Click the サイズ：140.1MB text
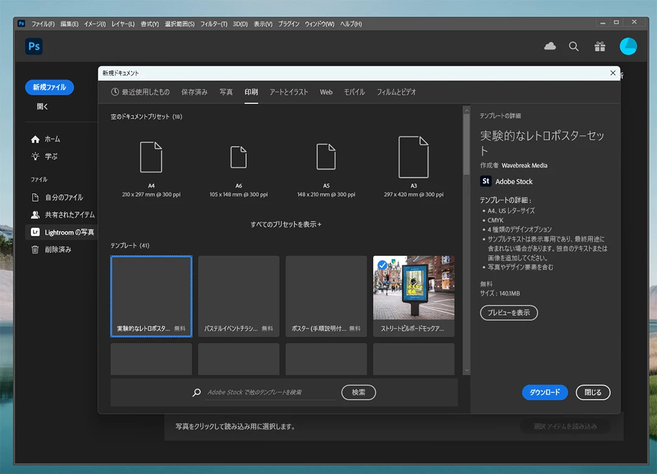 pos(500,294)
